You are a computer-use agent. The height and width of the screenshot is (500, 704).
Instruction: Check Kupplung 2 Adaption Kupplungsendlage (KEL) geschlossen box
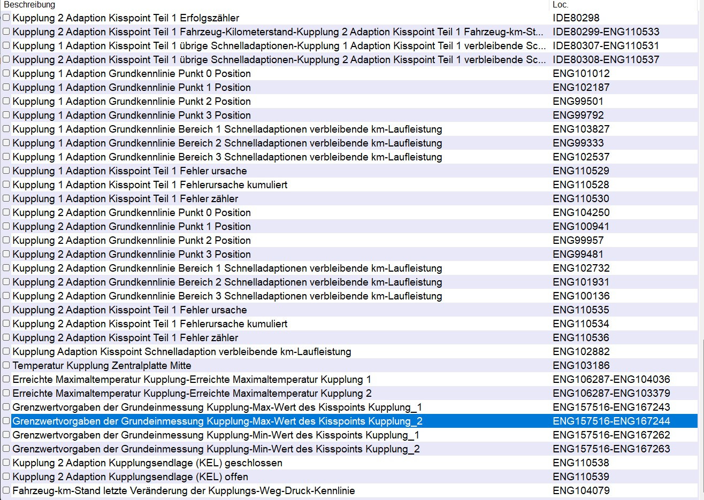[x=6, y=463]
